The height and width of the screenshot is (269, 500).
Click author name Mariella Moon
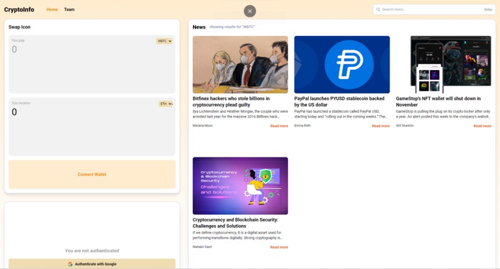202,126
